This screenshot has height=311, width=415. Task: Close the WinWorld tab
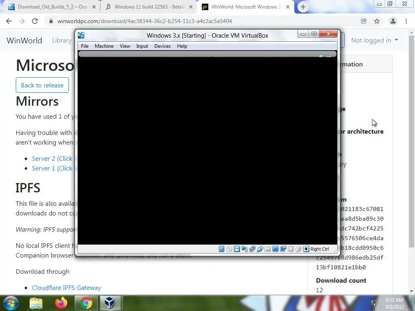pyautogui.click(x=288, y=7)
